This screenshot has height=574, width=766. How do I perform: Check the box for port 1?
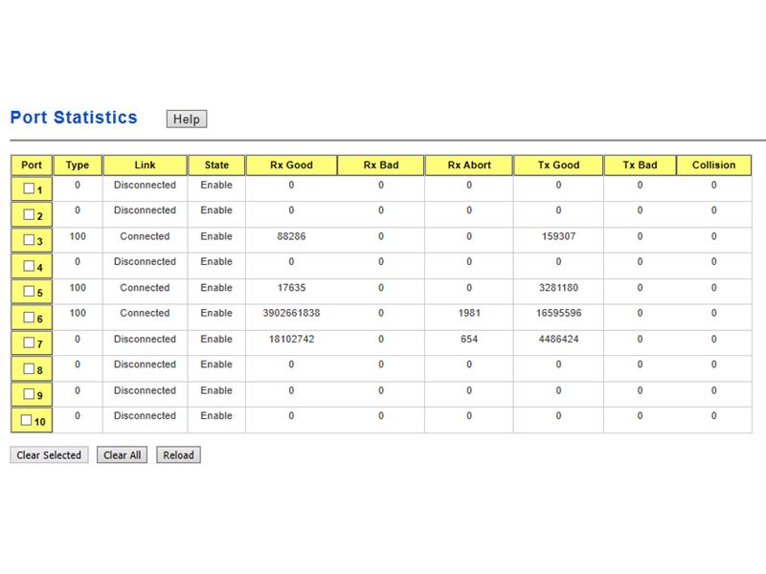pos(29,188)
